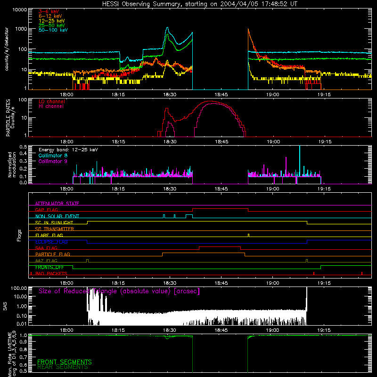Viewport: 377px width, 377px height.
Task: Pick the yellow 12-25 keV legend entry
Action: pyautogui.click(x=52, y=21)
